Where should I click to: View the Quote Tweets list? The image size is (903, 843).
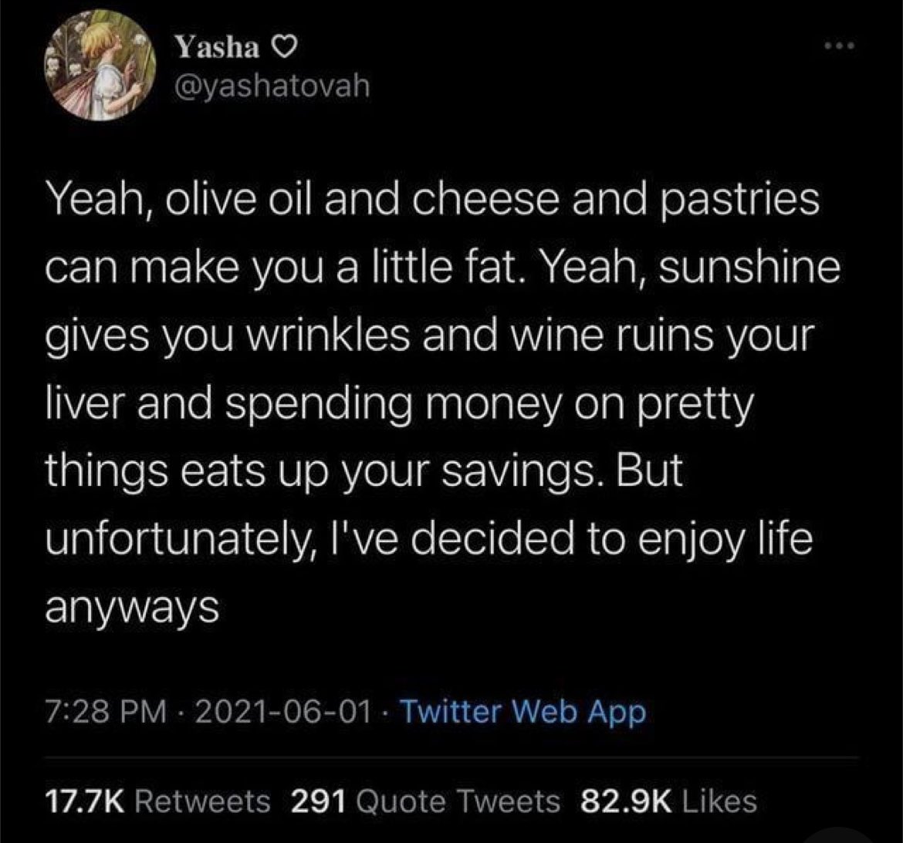[459, 801]
